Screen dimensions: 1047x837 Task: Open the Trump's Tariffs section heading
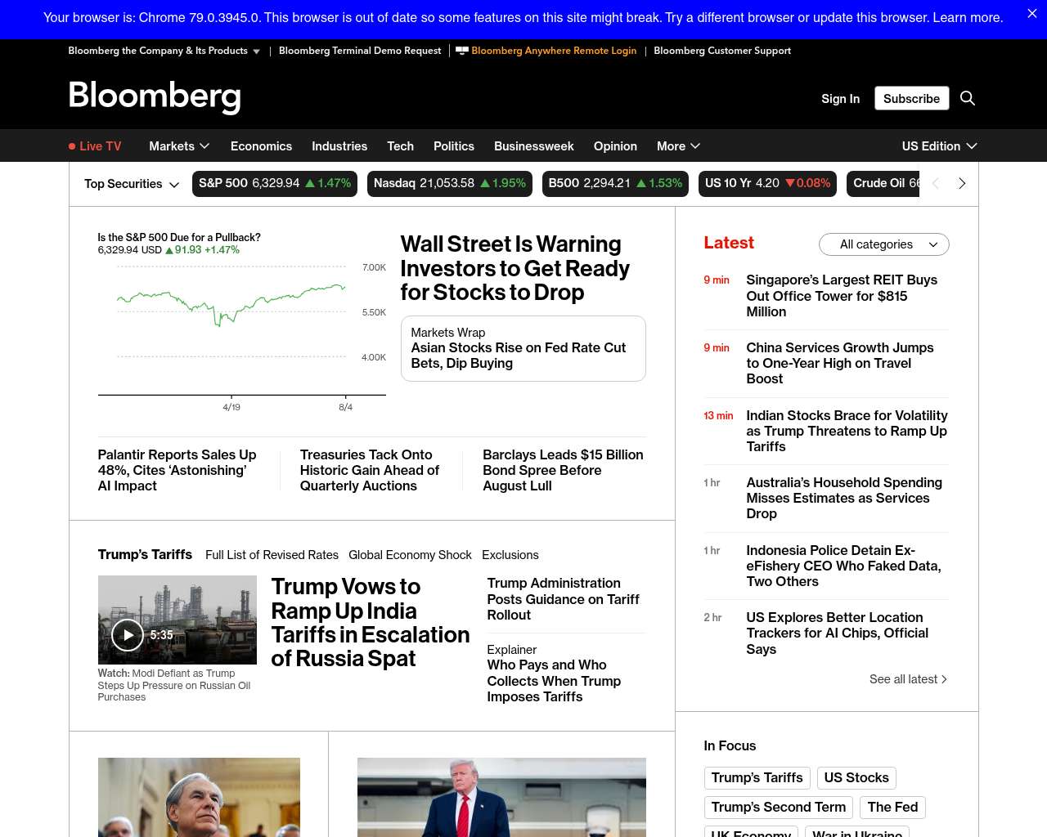[x=145, y=554]
